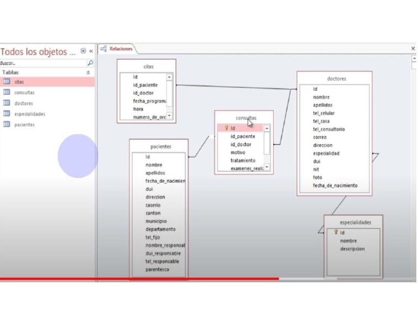Switch to the Relaciones tab
Viewport: 418px width, 323px height.
tap(117, 49)
